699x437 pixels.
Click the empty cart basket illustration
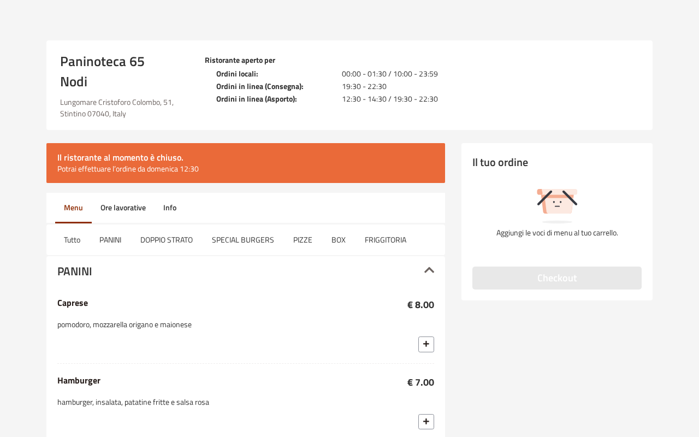pyautogui.click(x=557, y=205)
